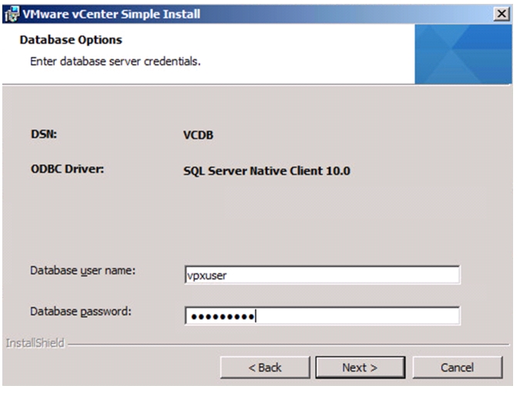This screenshot has height=416, width=520.
Task: Click the 'ODBC Driver:' label
Action: coord(67,169)
